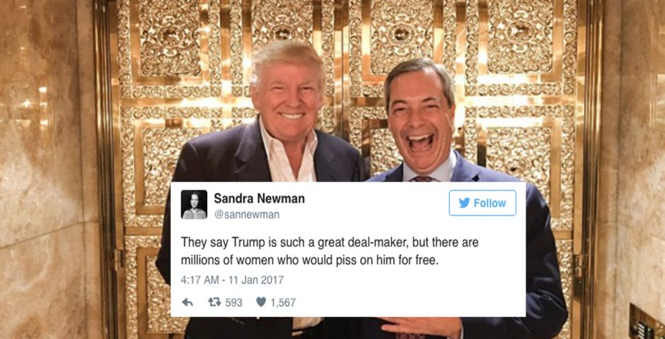Viewport: 665px width, 339px height.
Task: Open the Sandra Newman display name
Action: (x=259, y=198)
